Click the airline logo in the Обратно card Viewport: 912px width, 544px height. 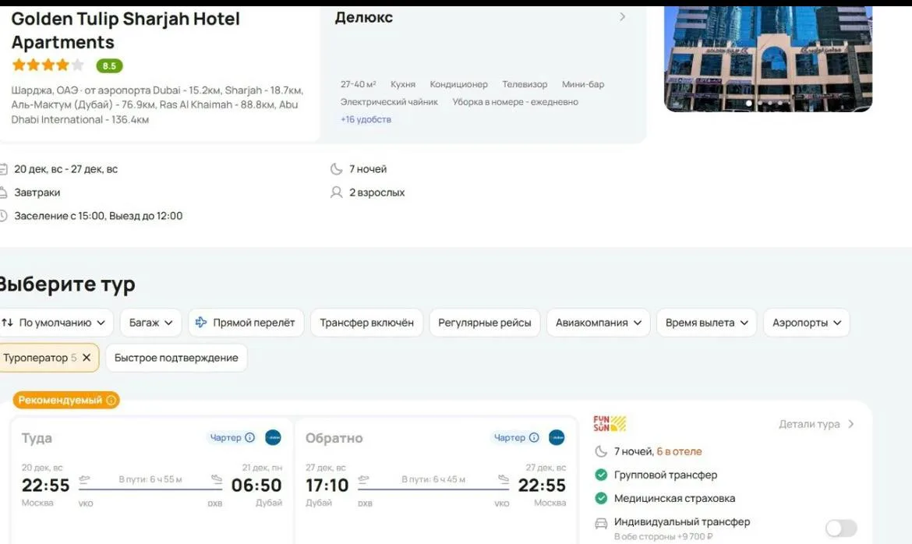557,437
